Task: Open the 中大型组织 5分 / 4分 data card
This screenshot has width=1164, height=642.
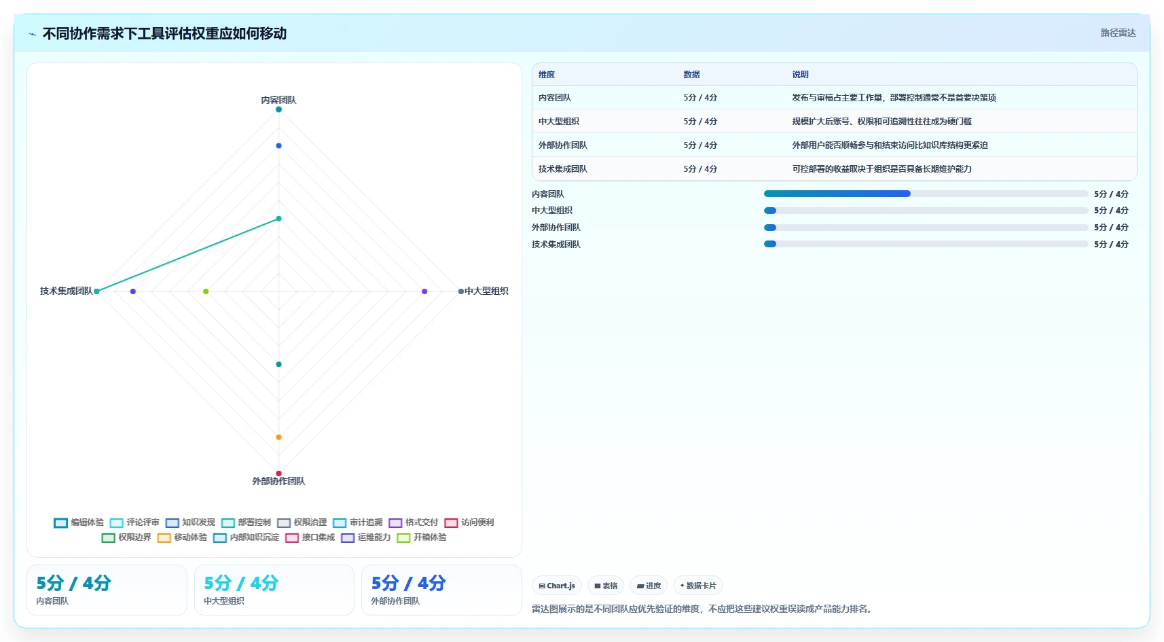Action: pyautogui.click(x=274, y=590)
